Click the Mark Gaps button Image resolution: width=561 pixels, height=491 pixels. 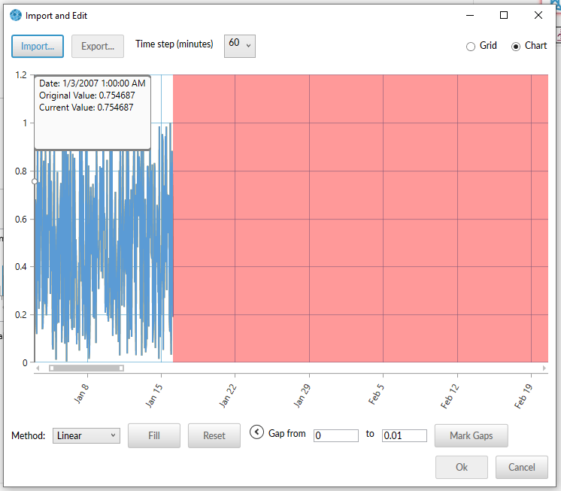(x=471, y=435)
